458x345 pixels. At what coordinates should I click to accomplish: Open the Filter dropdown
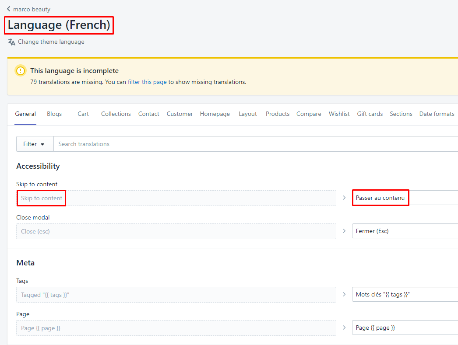34,144
